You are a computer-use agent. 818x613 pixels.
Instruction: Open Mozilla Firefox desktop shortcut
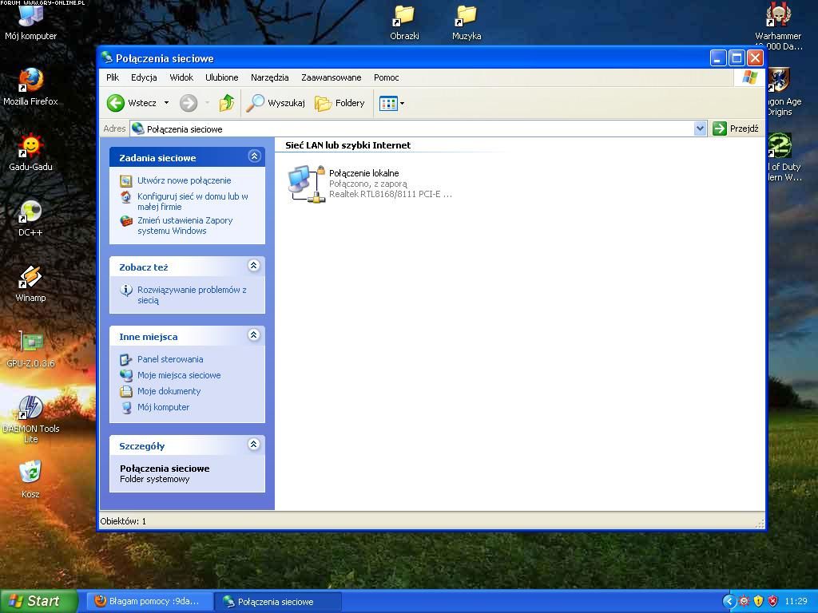click(30, 81)
